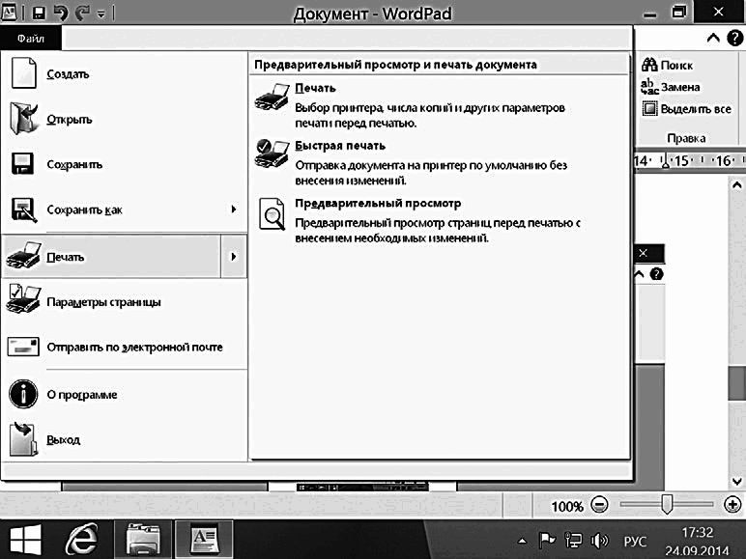
Task: Click the Быстрая печать option
Action: [439, 162]
